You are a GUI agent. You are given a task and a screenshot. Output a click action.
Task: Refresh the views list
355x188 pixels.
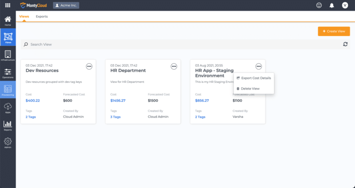(x=345, y=44)
